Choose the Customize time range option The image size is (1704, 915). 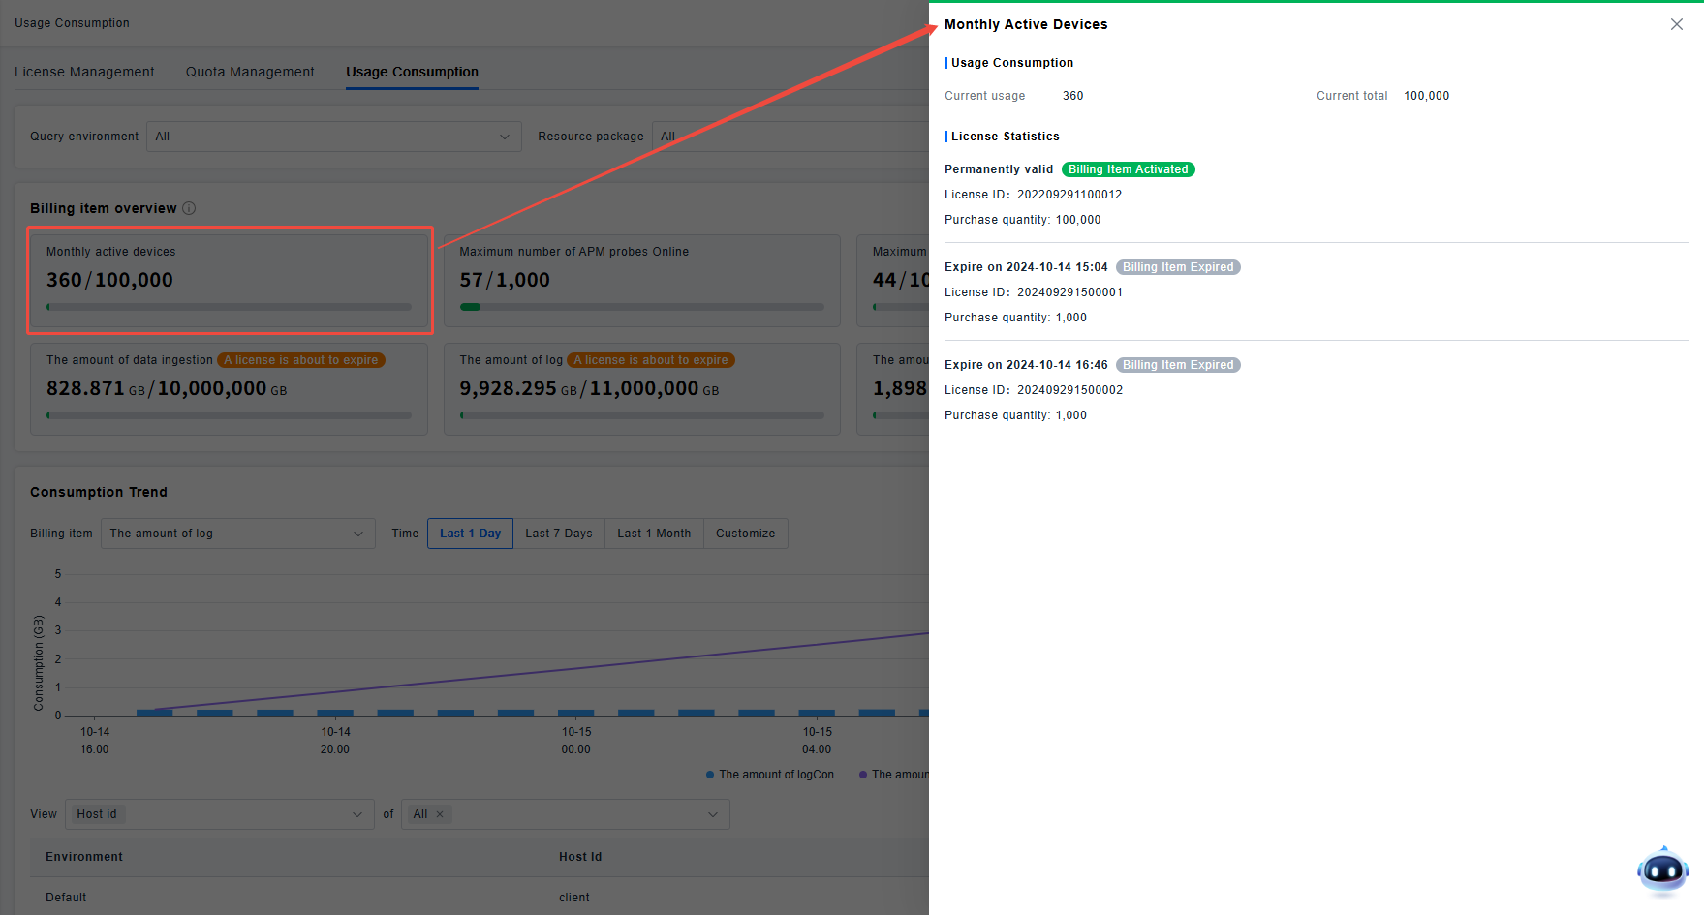pyautogui.click(x=745, y=534)
